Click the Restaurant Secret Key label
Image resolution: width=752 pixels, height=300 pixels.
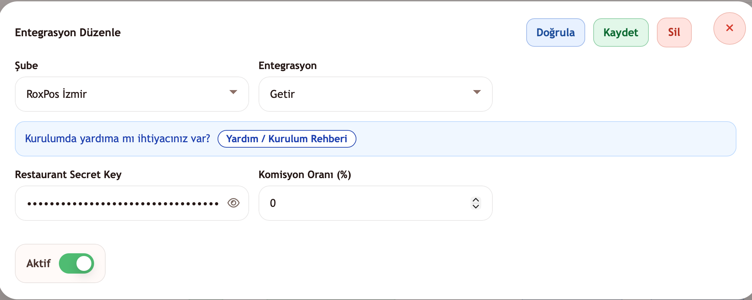[68, 175]
